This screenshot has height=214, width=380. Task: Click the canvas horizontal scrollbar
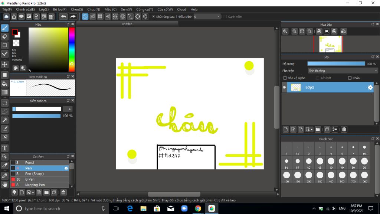click(174, 194)
